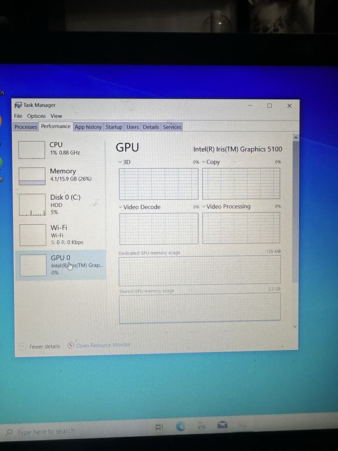Switch to the Services tab
The height and width of the screenshot is (451, 338).
[172, 127]
